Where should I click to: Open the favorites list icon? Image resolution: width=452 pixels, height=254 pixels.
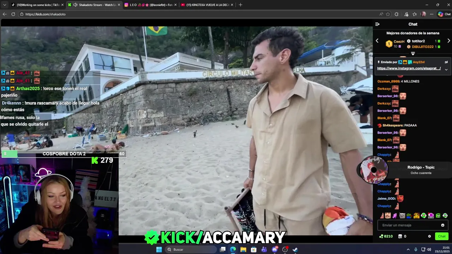tap(415, 14)
